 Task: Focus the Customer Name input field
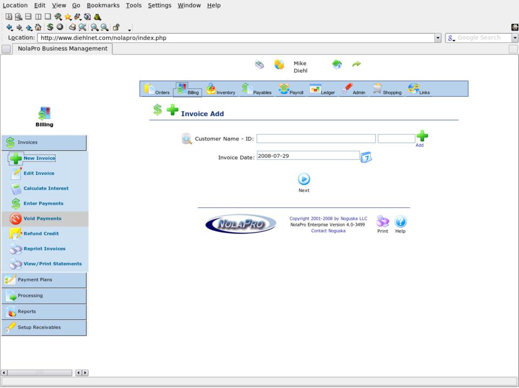[316, 139]
